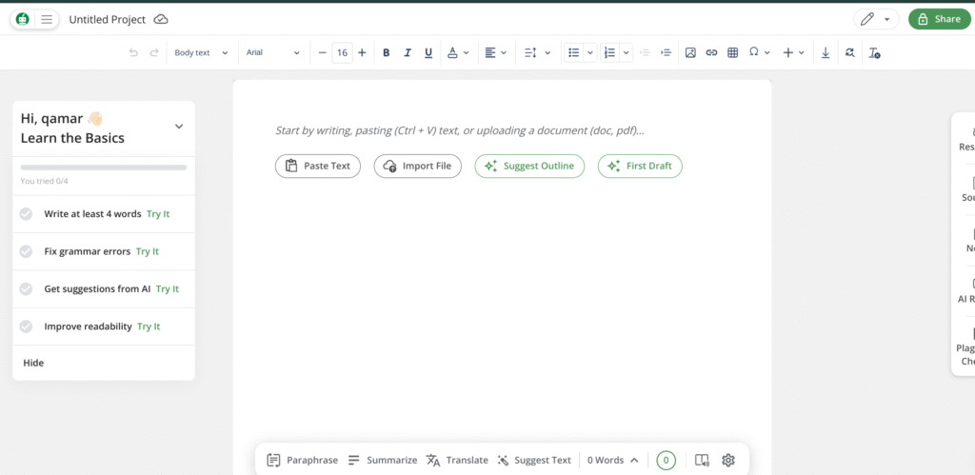Click the hamburger menu icon at top left
Screen dimensions: 975x475
coord(47,19)
